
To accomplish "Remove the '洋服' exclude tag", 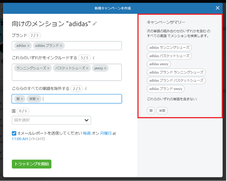I will click(38, 99).
